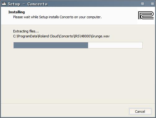The width and height of the screenshot is (156, 118).
Task: Click the 'Extracting files...' status label
Action: click(26, 31)
